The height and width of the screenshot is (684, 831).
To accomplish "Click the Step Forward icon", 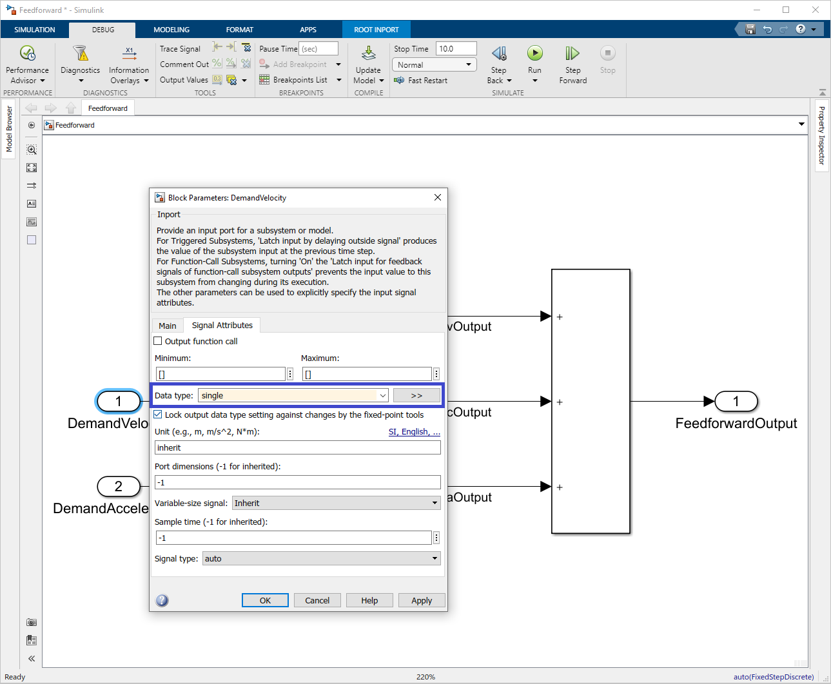I will 572,53.
